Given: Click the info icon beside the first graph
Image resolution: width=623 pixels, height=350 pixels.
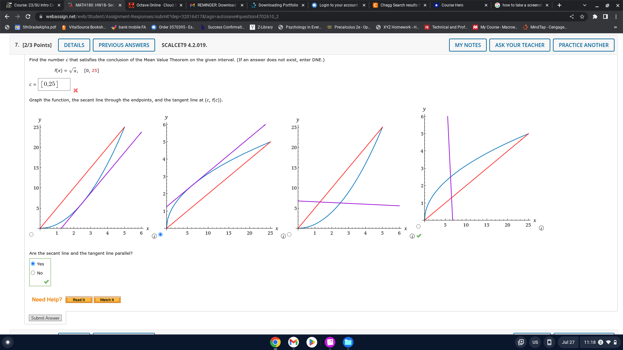Looking at the screenshot, I should click(x=154, y=236).
